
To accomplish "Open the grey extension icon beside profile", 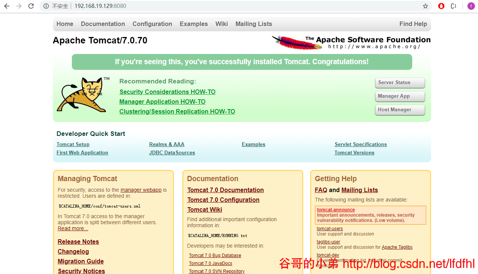I will (x=453, y=6).
